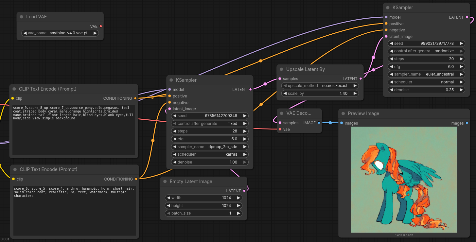The width and height of the screenshot is (476, 242).
Task: Decrease steps 28 using its left arrow
Action: pyautogui.click(x=175, y=131)
